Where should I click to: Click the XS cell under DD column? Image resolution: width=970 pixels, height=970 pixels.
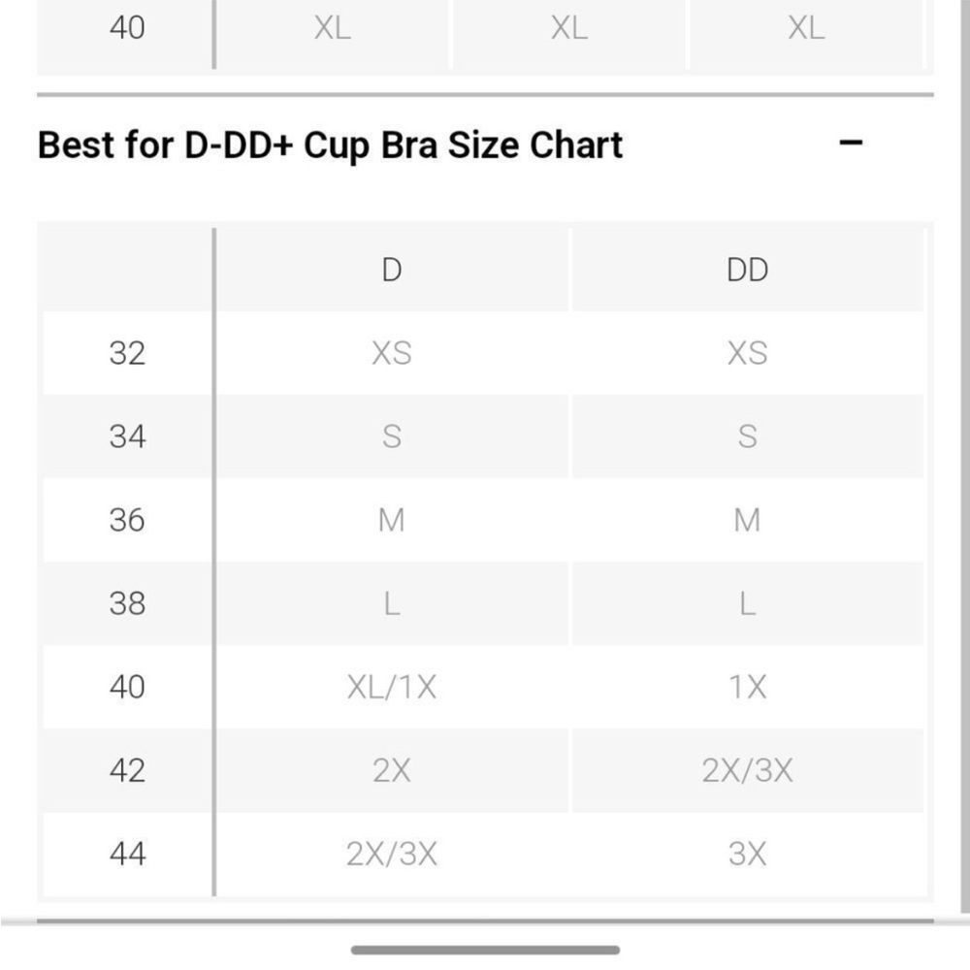pos(747,353)
